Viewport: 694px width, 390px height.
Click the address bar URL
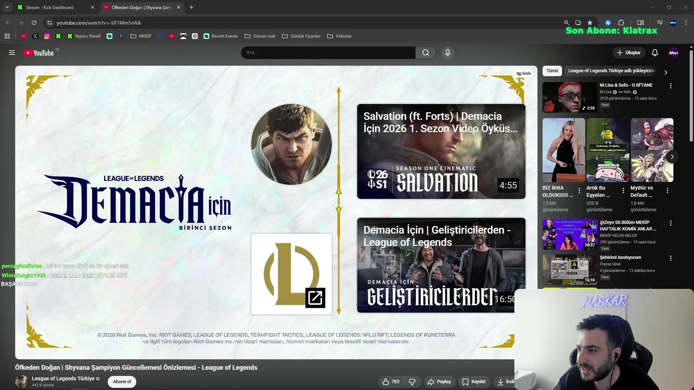[99, 23]
